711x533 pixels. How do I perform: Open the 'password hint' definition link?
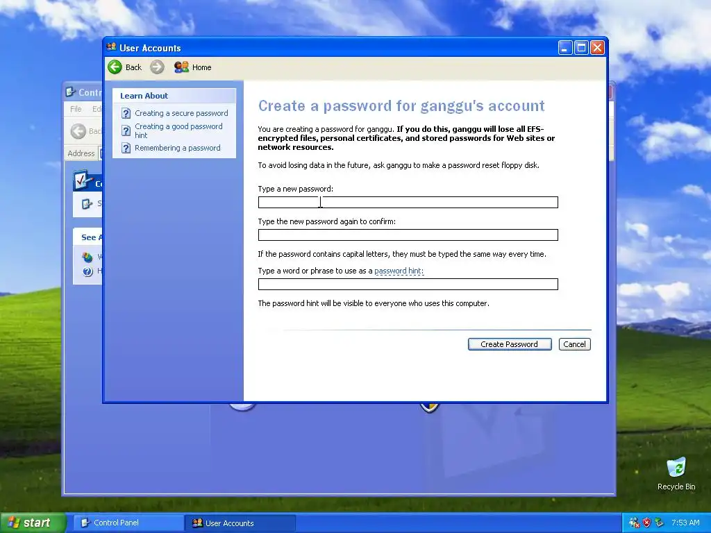[x=399, y=271]
